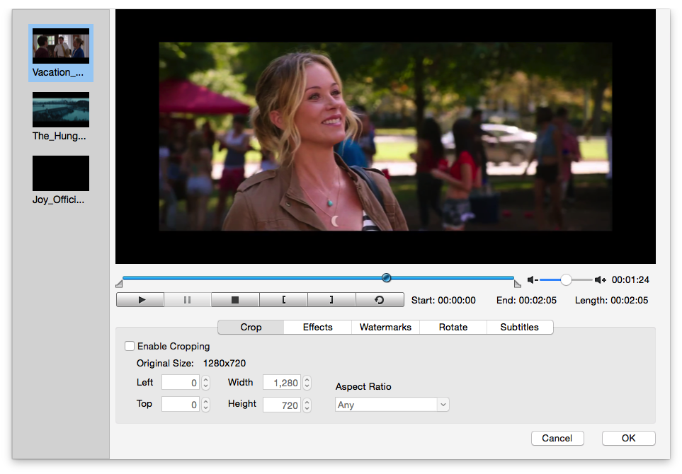Click the Left field stepper arrows
Screen dimensions: 682x474
tap(205, 382)
